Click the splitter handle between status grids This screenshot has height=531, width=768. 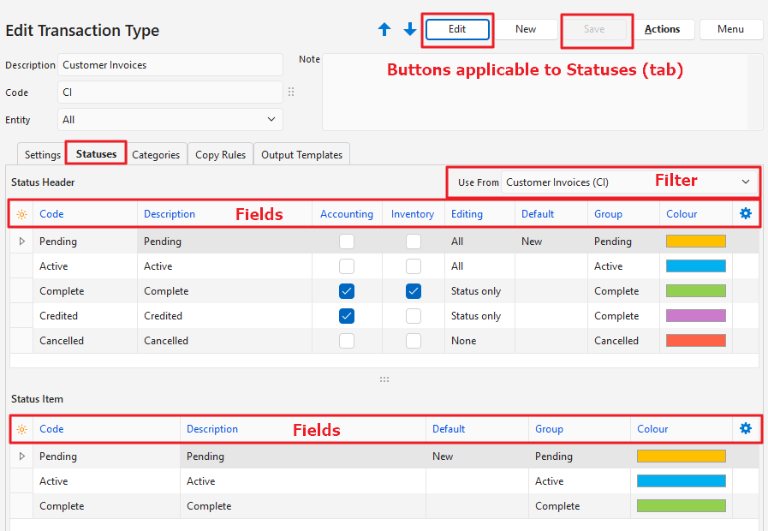click(x=384, y=379)
